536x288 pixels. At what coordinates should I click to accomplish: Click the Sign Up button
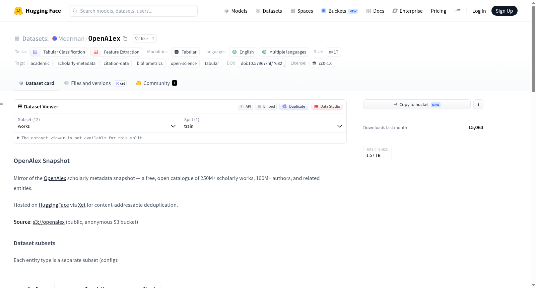(x=504, y=11)
